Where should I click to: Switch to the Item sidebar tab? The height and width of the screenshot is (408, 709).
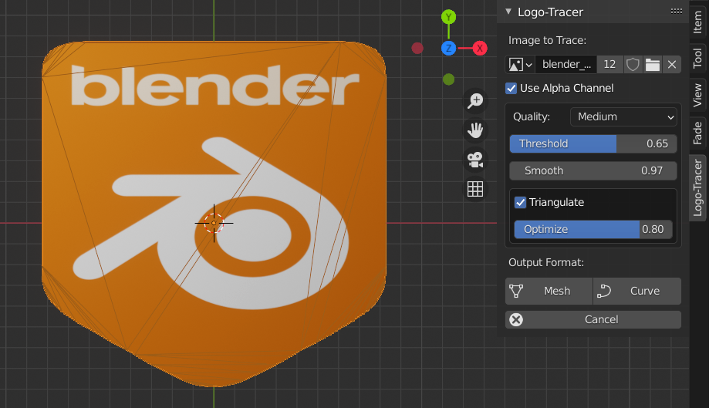coord(698,22)
